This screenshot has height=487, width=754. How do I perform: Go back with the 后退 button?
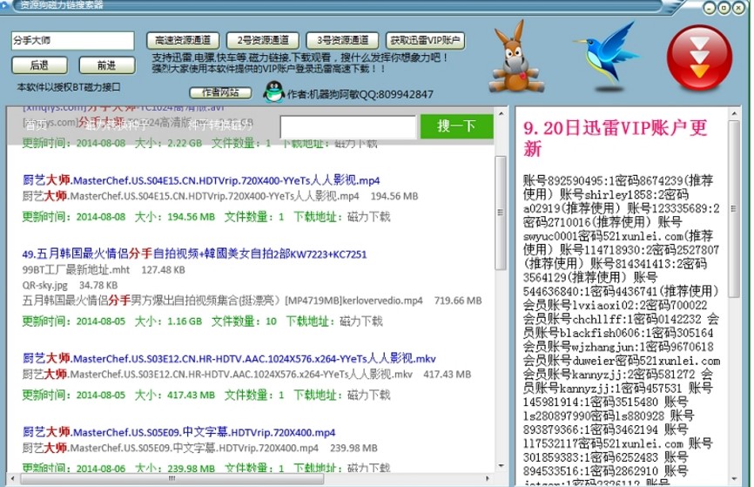click(x=39, y=65)
